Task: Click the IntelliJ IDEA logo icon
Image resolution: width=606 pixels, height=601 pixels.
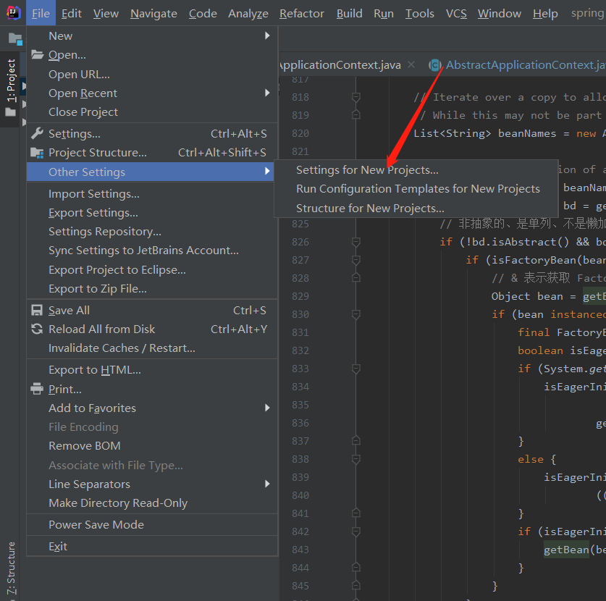Action: [14, 13]
